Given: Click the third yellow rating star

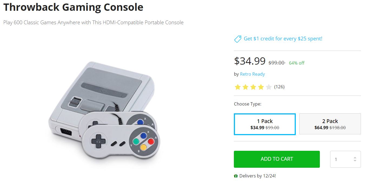Looking at the screenshot, I should [x=253, y=87].
